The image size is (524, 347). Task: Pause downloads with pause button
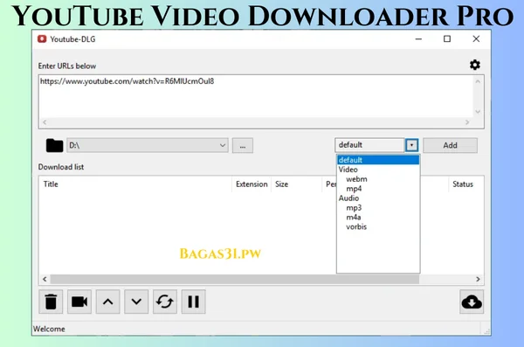point(194,302)
